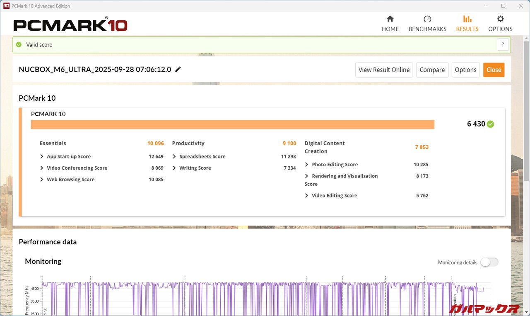Expand Web Browsing Score row
Image resolution: width=530 pixels, height=316 pixels.
[42, 180]
